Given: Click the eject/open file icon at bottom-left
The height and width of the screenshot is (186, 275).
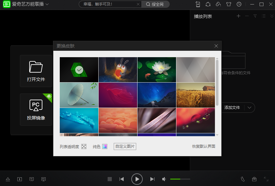Looking at the screenshot, I should pyautogui.click(x=8, y=179).
